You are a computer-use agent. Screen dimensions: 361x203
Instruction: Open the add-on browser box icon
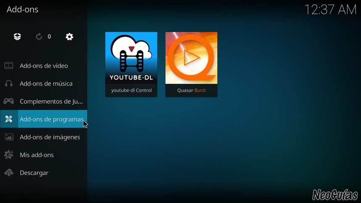tap(17, 36)
